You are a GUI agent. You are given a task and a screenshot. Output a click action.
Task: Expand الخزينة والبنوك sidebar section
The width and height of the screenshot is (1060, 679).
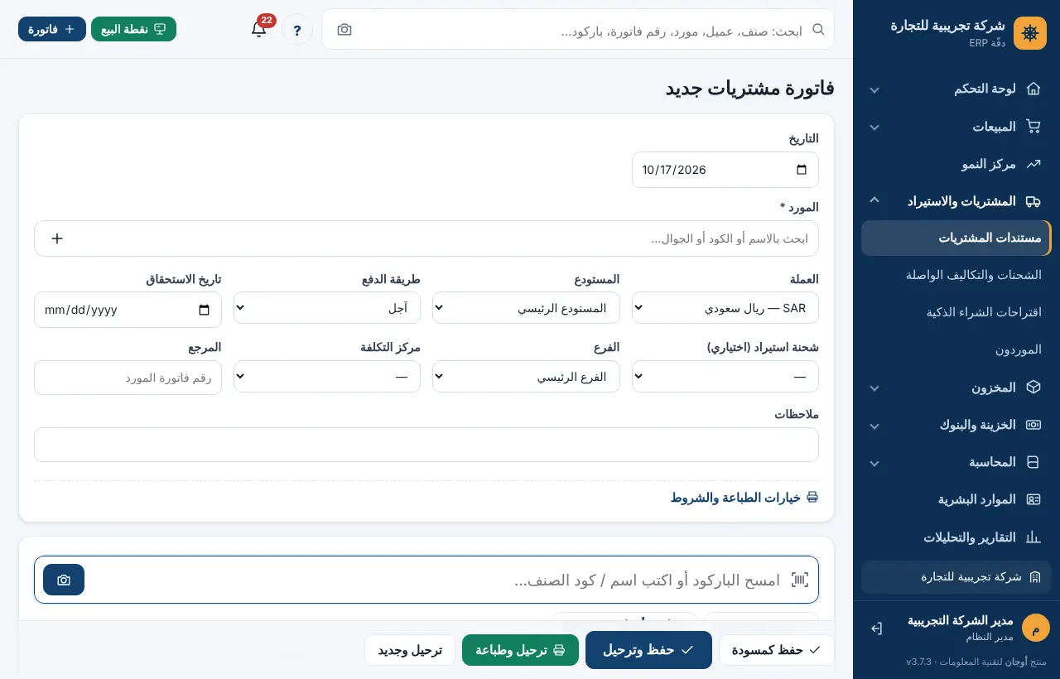coord(956,425)
